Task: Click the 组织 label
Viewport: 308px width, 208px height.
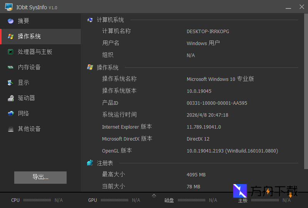Action: 108,55
